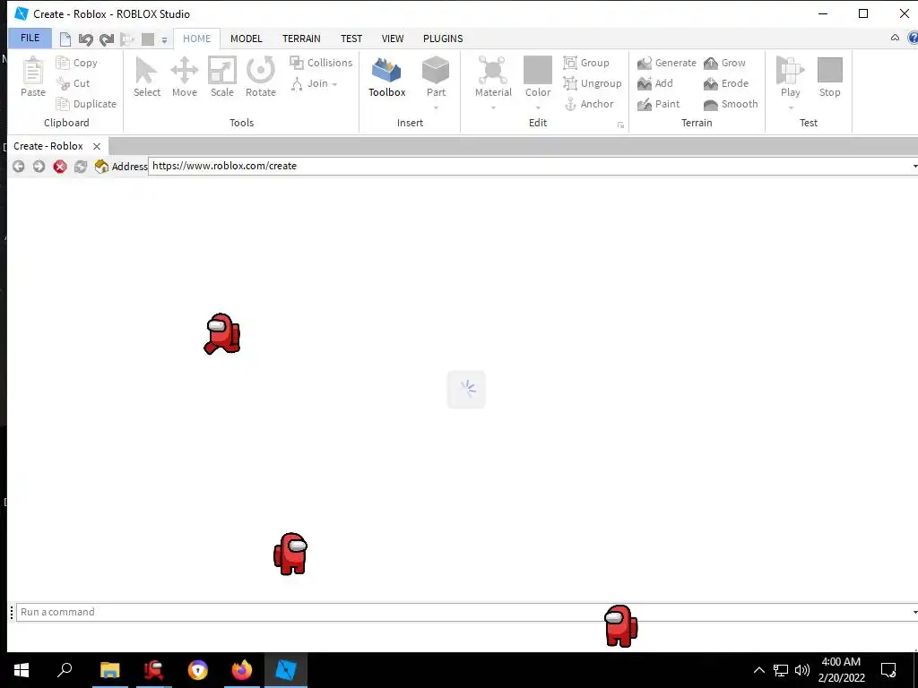Select the Create - Roblox document tab
Screen dimensions: 918x688
(x=48, y=146)
